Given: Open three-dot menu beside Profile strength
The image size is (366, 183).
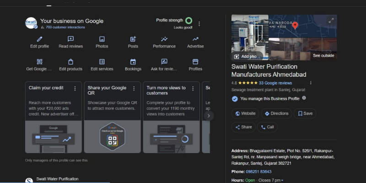Looking at the screenshot, I should click(x=199, y=24).
